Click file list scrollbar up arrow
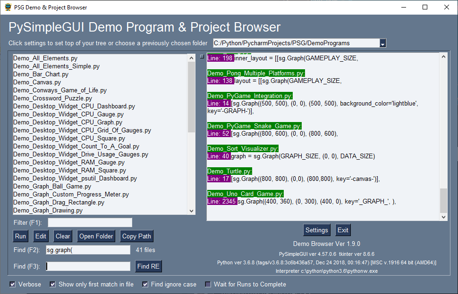The image size is (458, 294). click(x=192, y=58)
